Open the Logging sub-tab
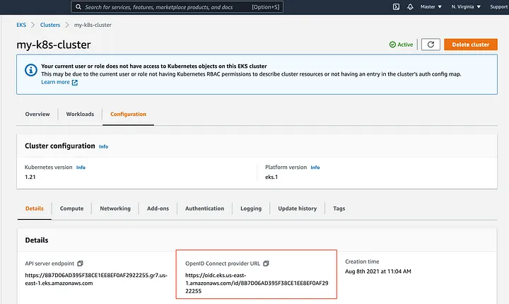 tap(251, 209)
